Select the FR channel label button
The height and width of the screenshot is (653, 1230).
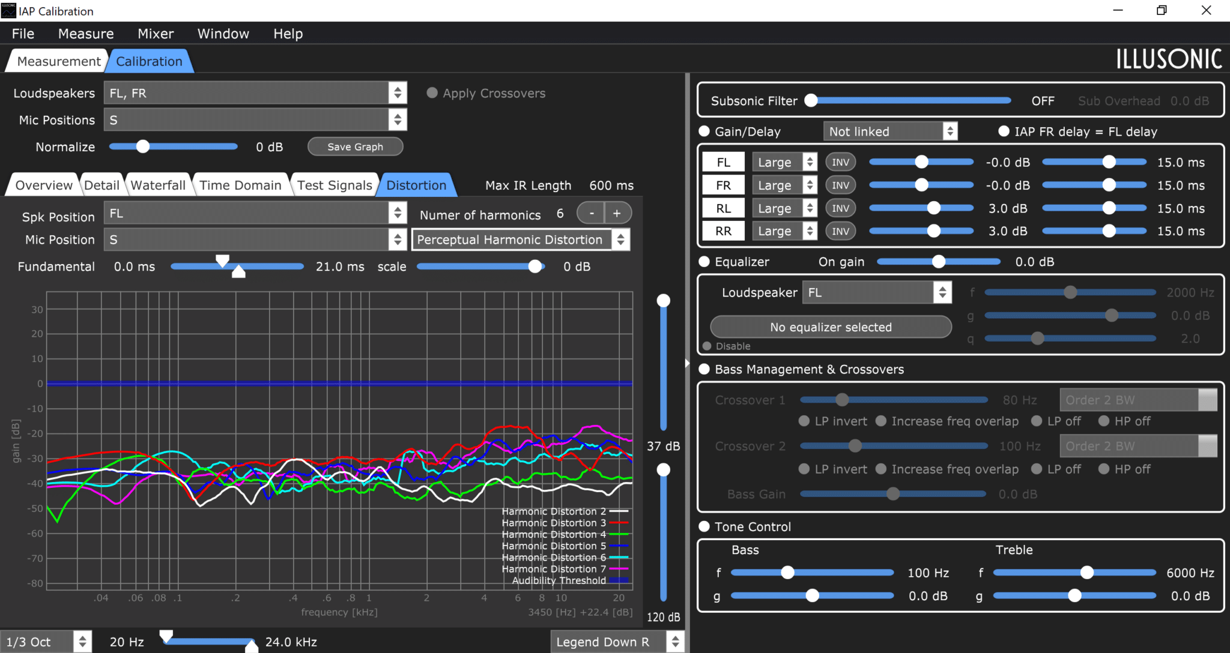point(724,185)
